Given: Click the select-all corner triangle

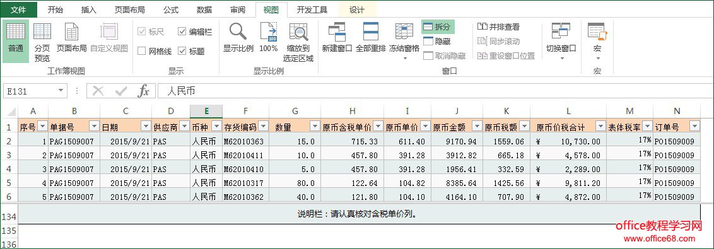Looking at the screenshot, I should tap(11, 112).
